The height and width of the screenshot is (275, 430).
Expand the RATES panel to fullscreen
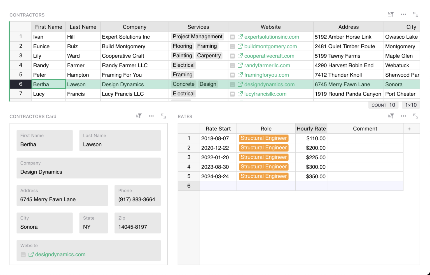pyautogui.click(x=416, y=116)
